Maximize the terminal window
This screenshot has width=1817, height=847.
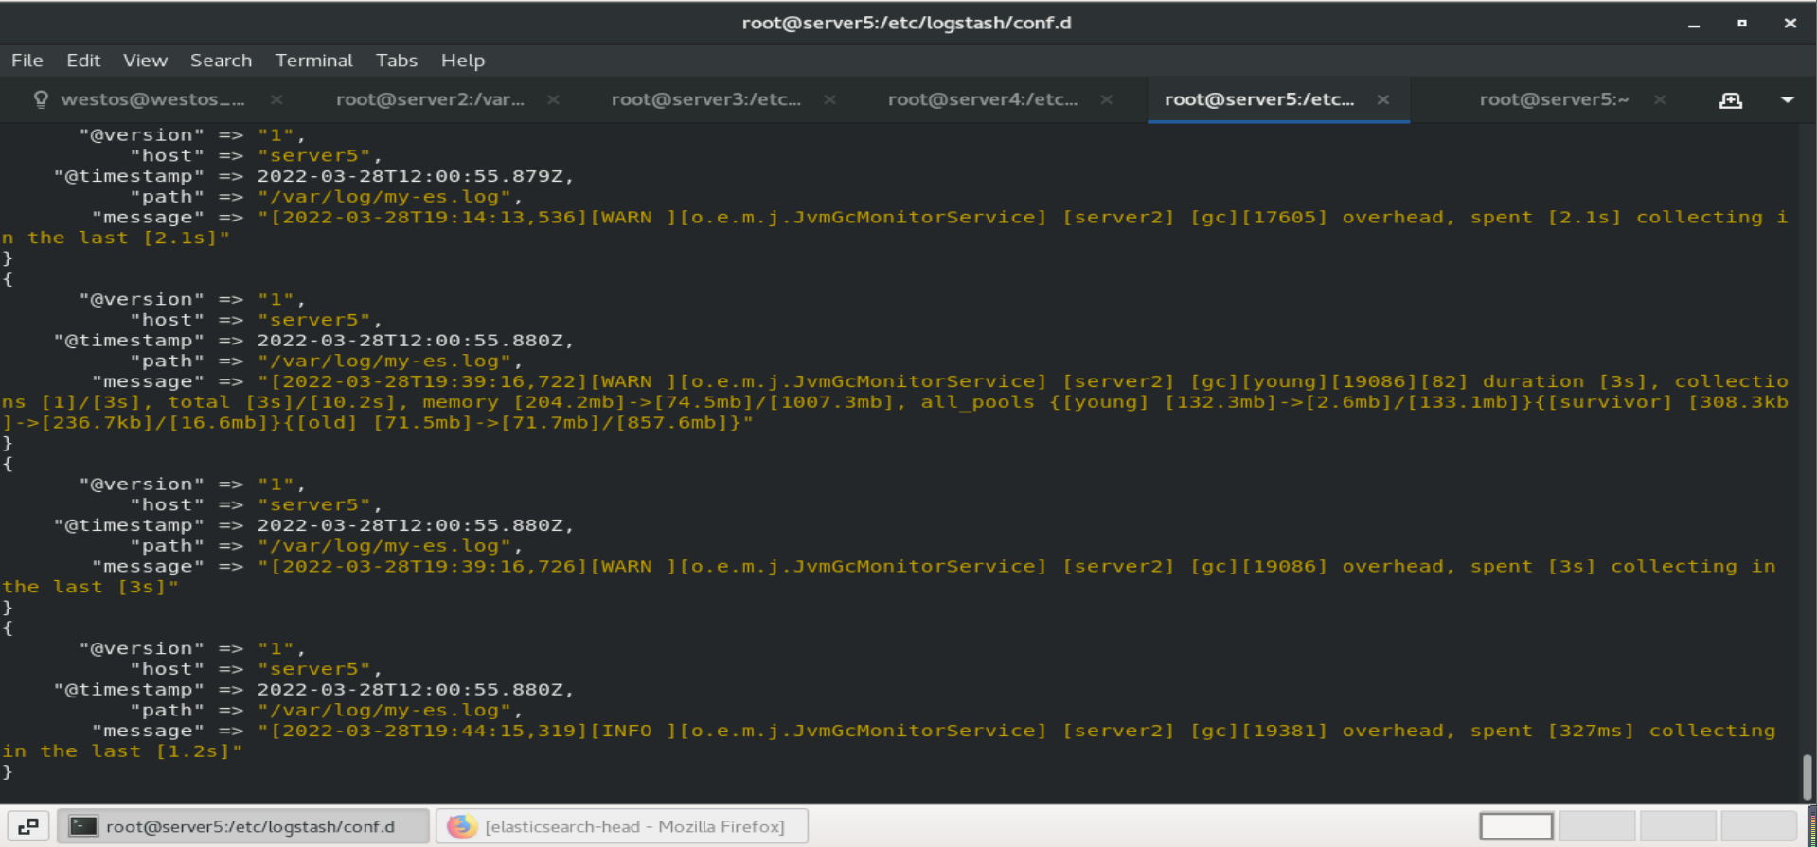click(1742, 24)
